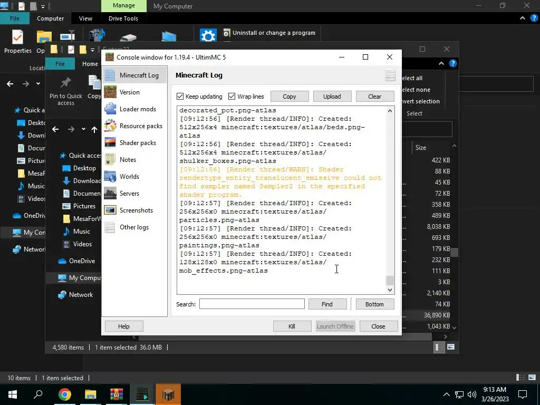Screen dimensions: 540x405
Task: Jump to log Bottom button
Action: (375, 304)
